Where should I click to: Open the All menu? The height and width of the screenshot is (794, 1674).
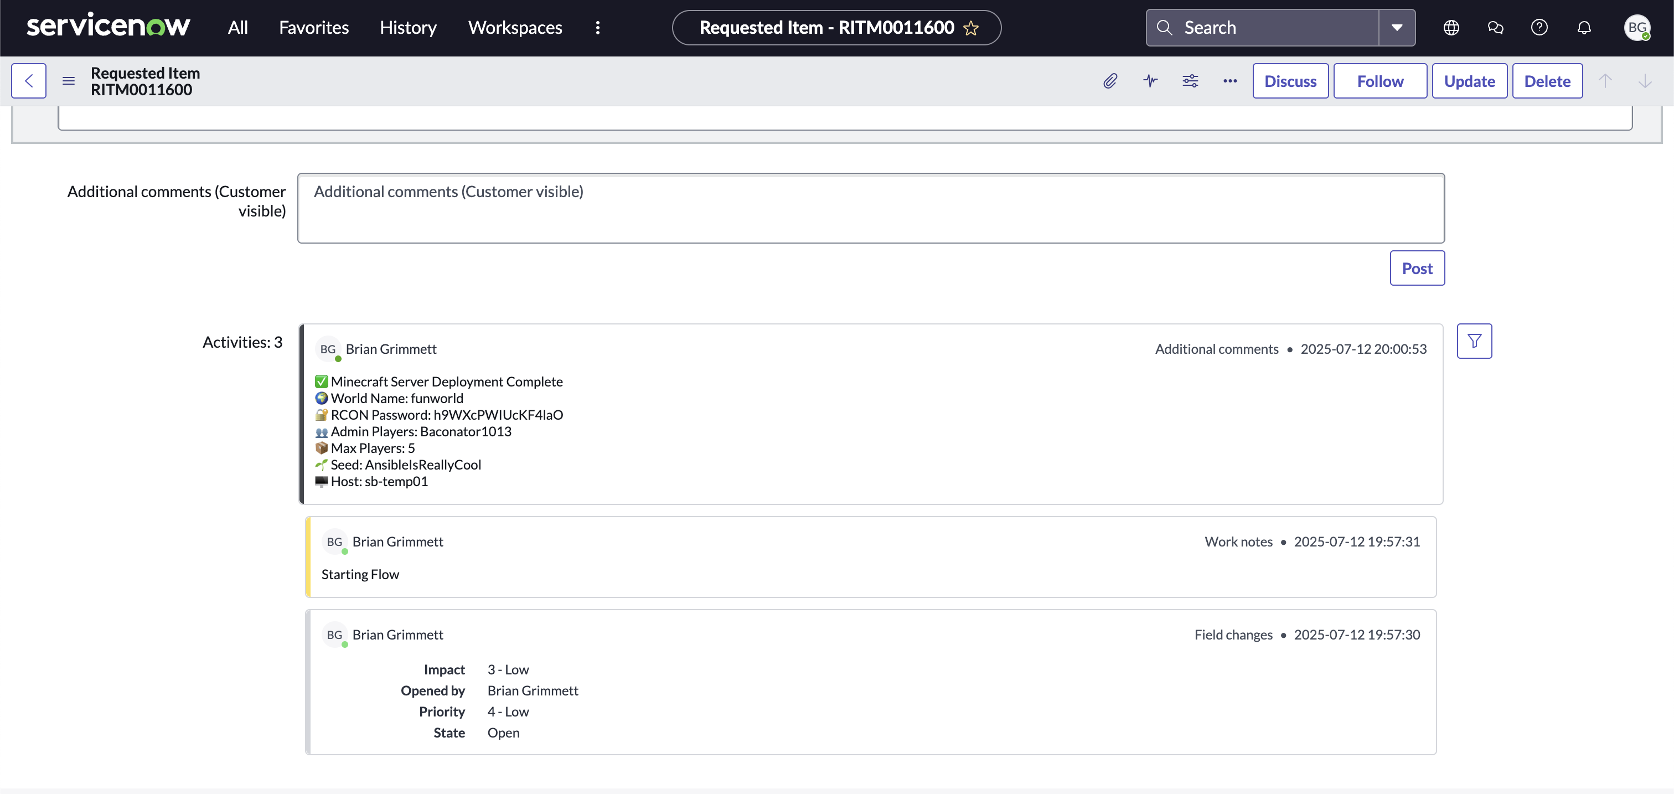click(237, 27)
